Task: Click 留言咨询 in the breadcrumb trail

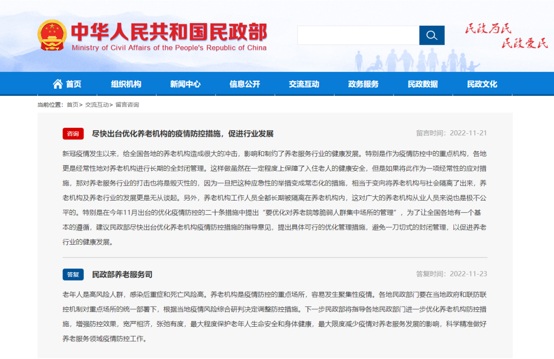Action: point(127,105)
